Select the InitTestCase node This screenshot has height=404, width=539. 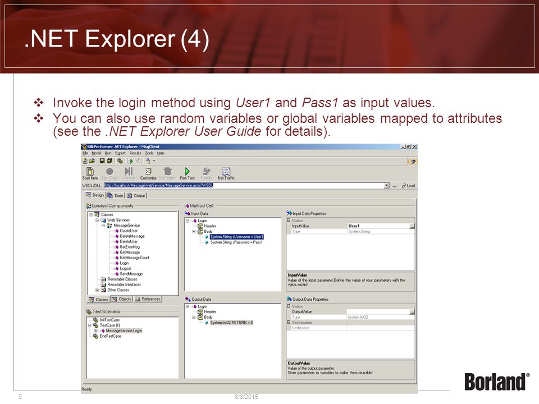pos(109,320)
